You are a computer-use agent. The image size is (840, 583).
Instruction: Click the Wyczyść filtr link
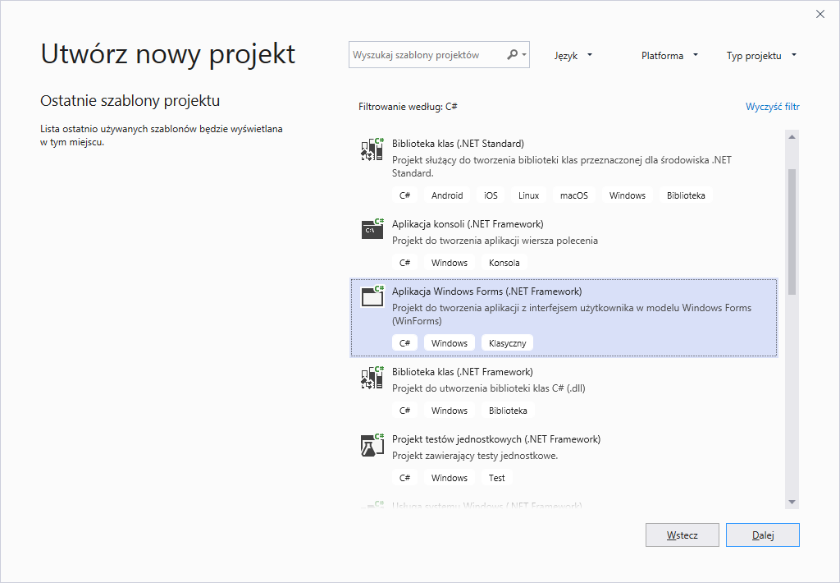772,107
